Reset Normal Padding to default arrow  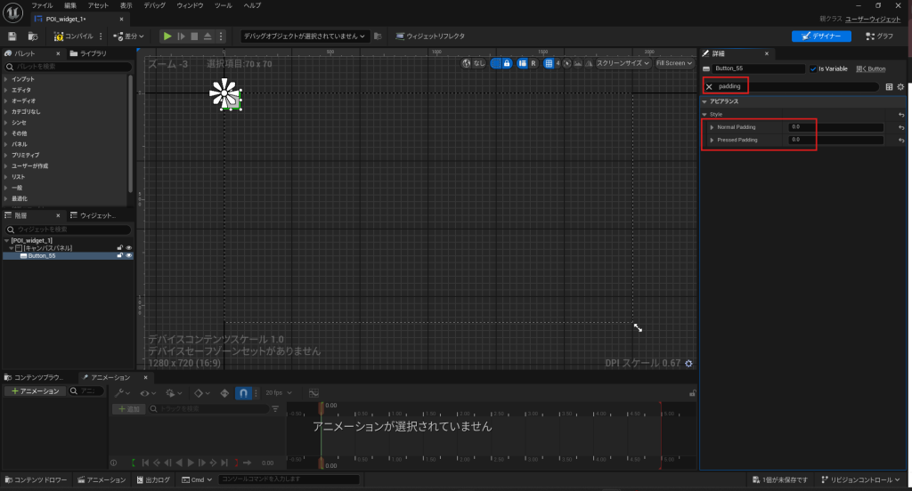tap(901, 127)
